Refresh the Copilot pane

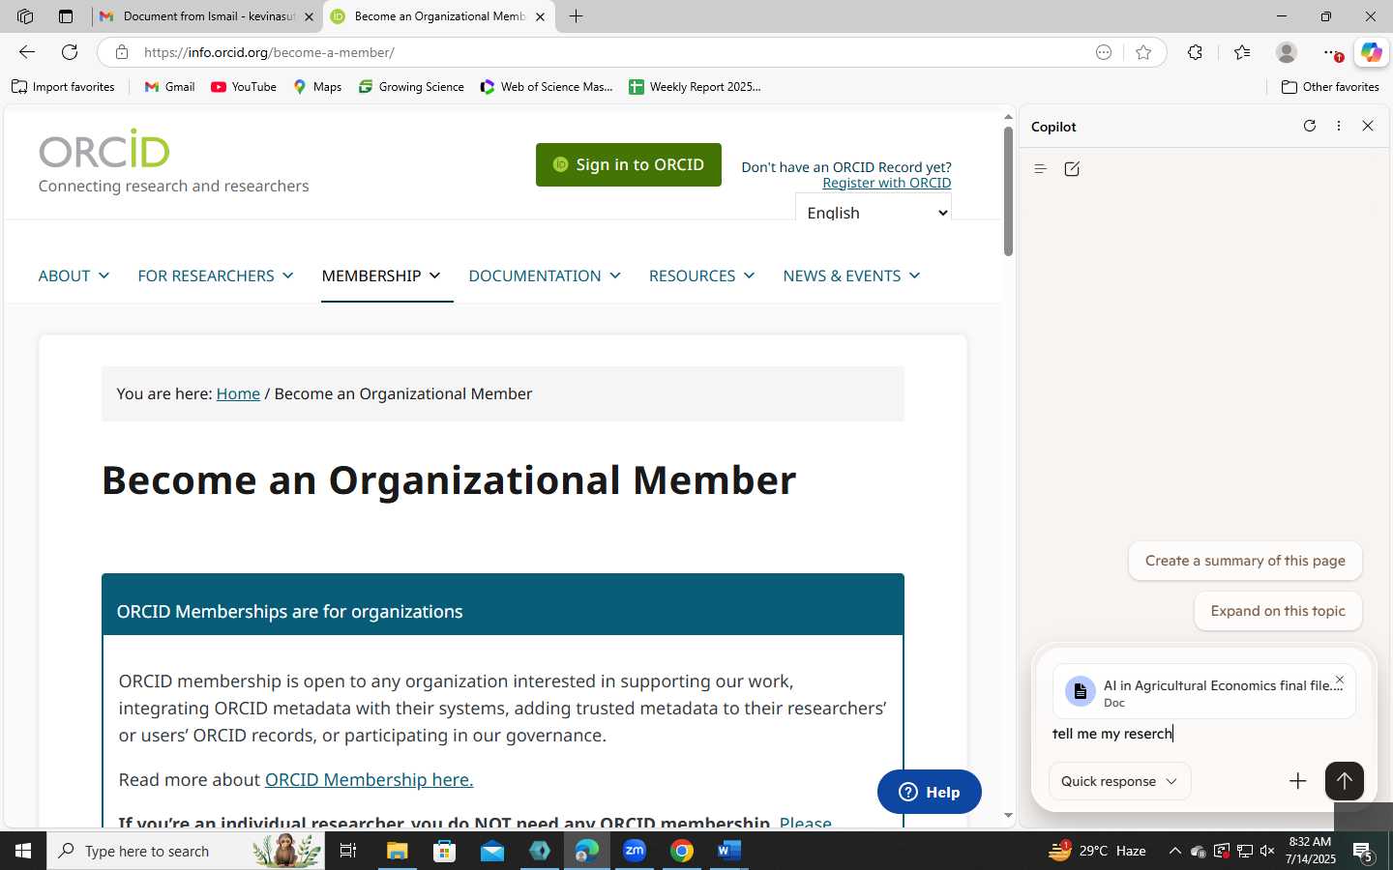[x=1310, y=126]
